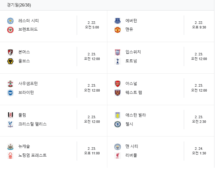Click the 사우샘프턴 team name
216x177 pixels.
28,84
